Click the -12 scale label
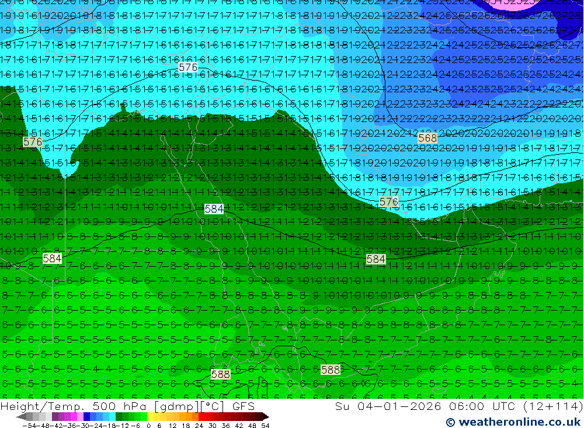 (x=122, y=426)
